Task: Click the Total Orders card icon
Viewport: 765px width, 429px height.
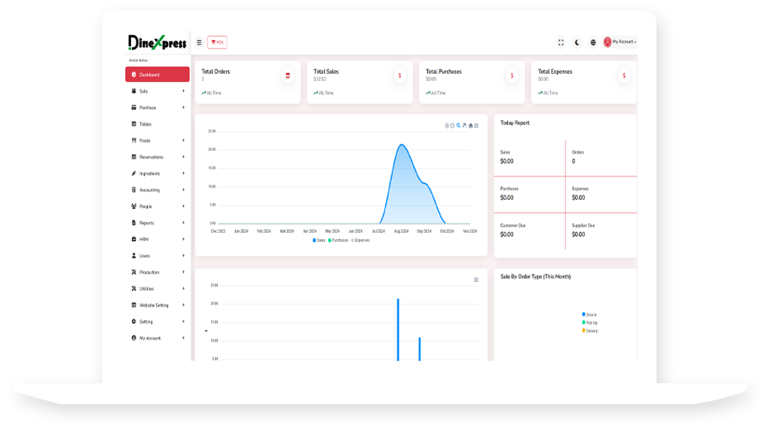Action: coord(287,75)
